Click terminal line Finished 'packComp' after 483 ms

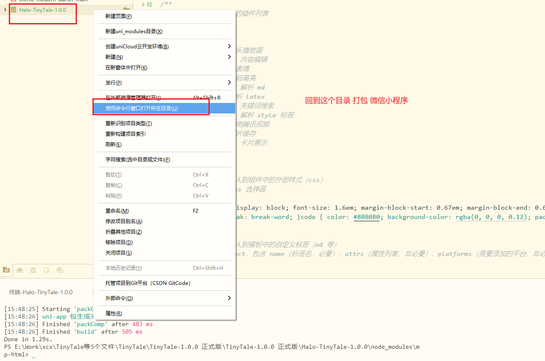79,324
